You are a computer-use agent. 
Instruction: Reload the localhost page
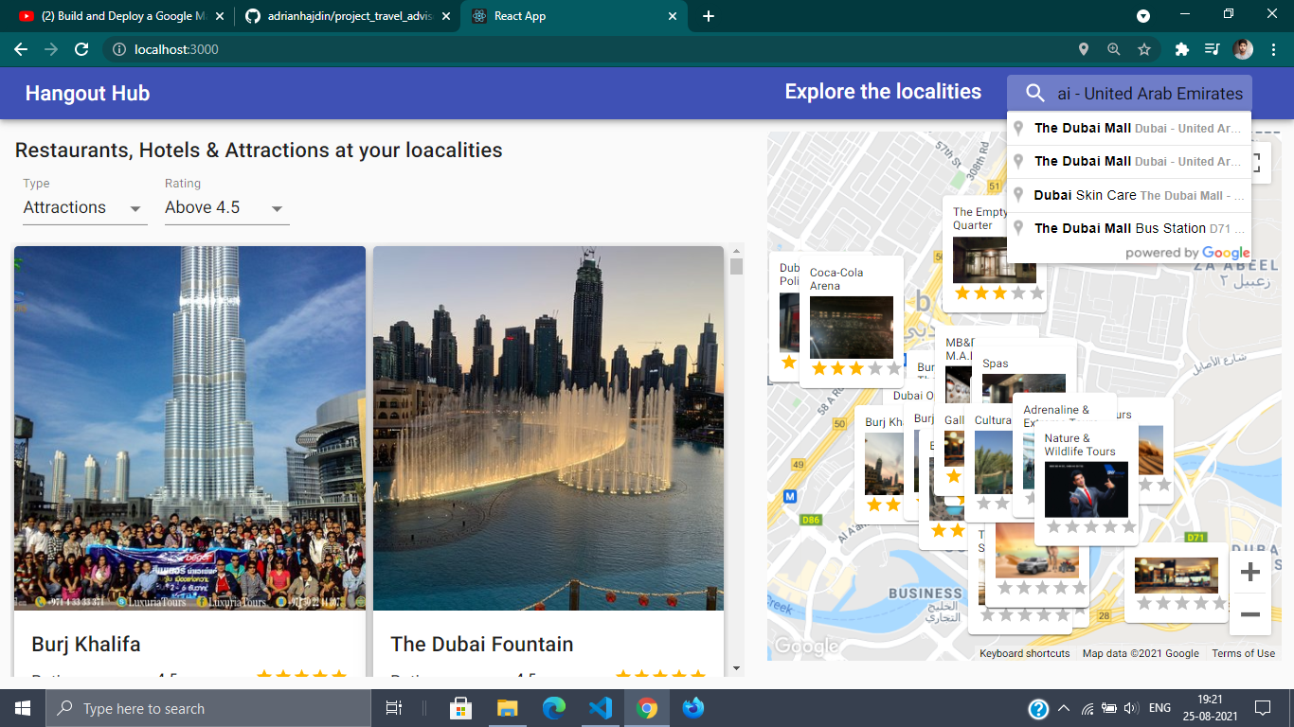pyautogui.click(x=81, y=49)
